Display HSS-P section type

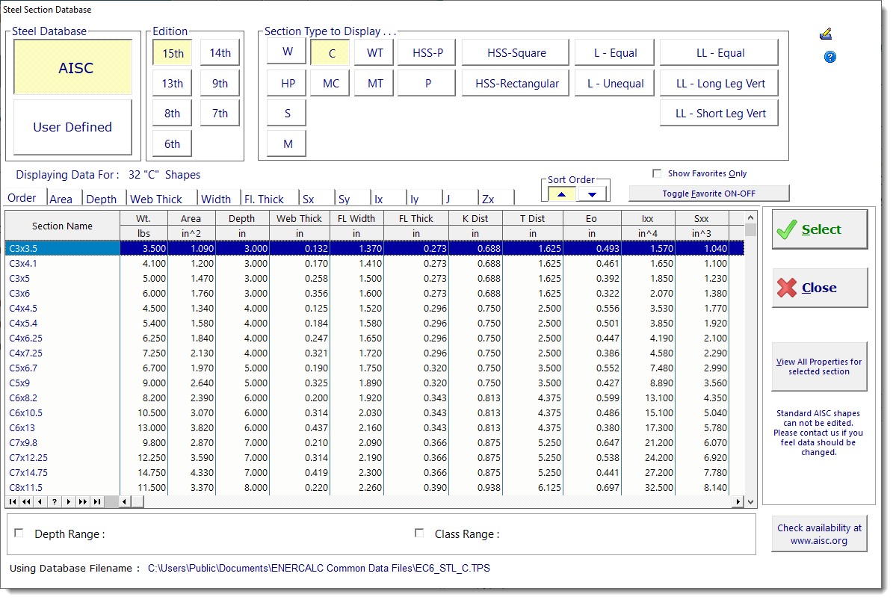click(x=427, y=53)
